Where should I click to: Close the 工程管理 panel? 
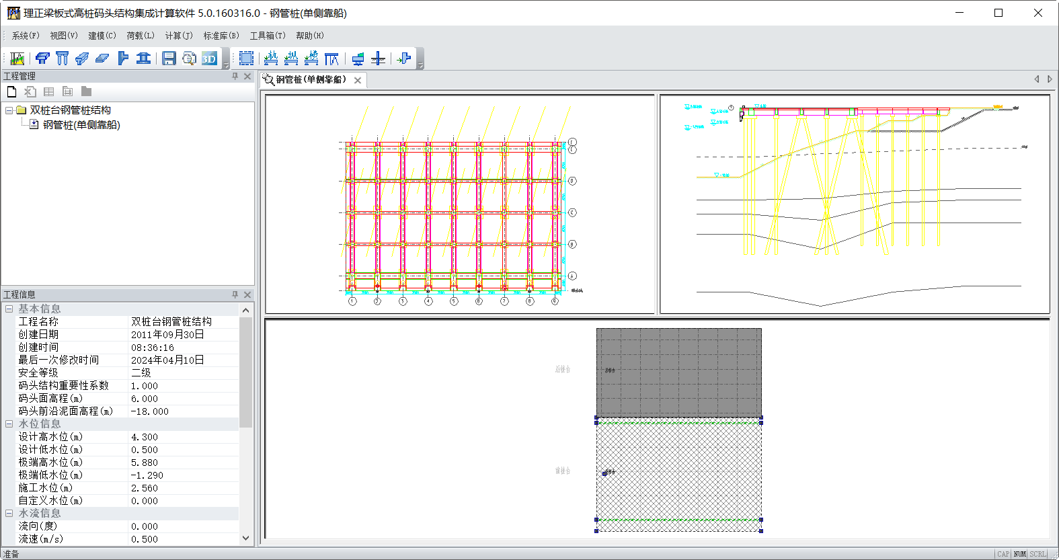[x=247, y=76]
